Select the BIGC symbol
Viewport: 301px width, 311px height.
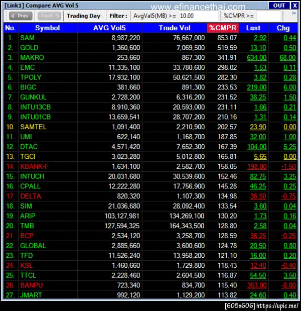click(x=28, y=87)
